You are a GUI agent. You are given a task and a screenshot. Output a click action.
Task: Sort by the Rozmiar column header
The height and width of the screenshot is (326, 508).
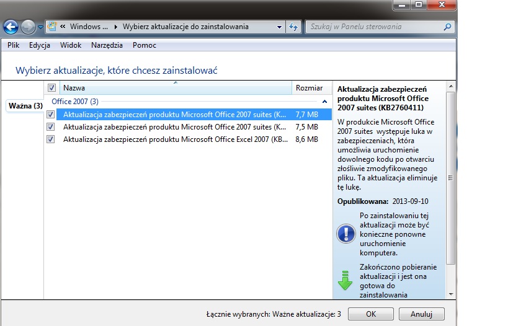coord(311,88)
